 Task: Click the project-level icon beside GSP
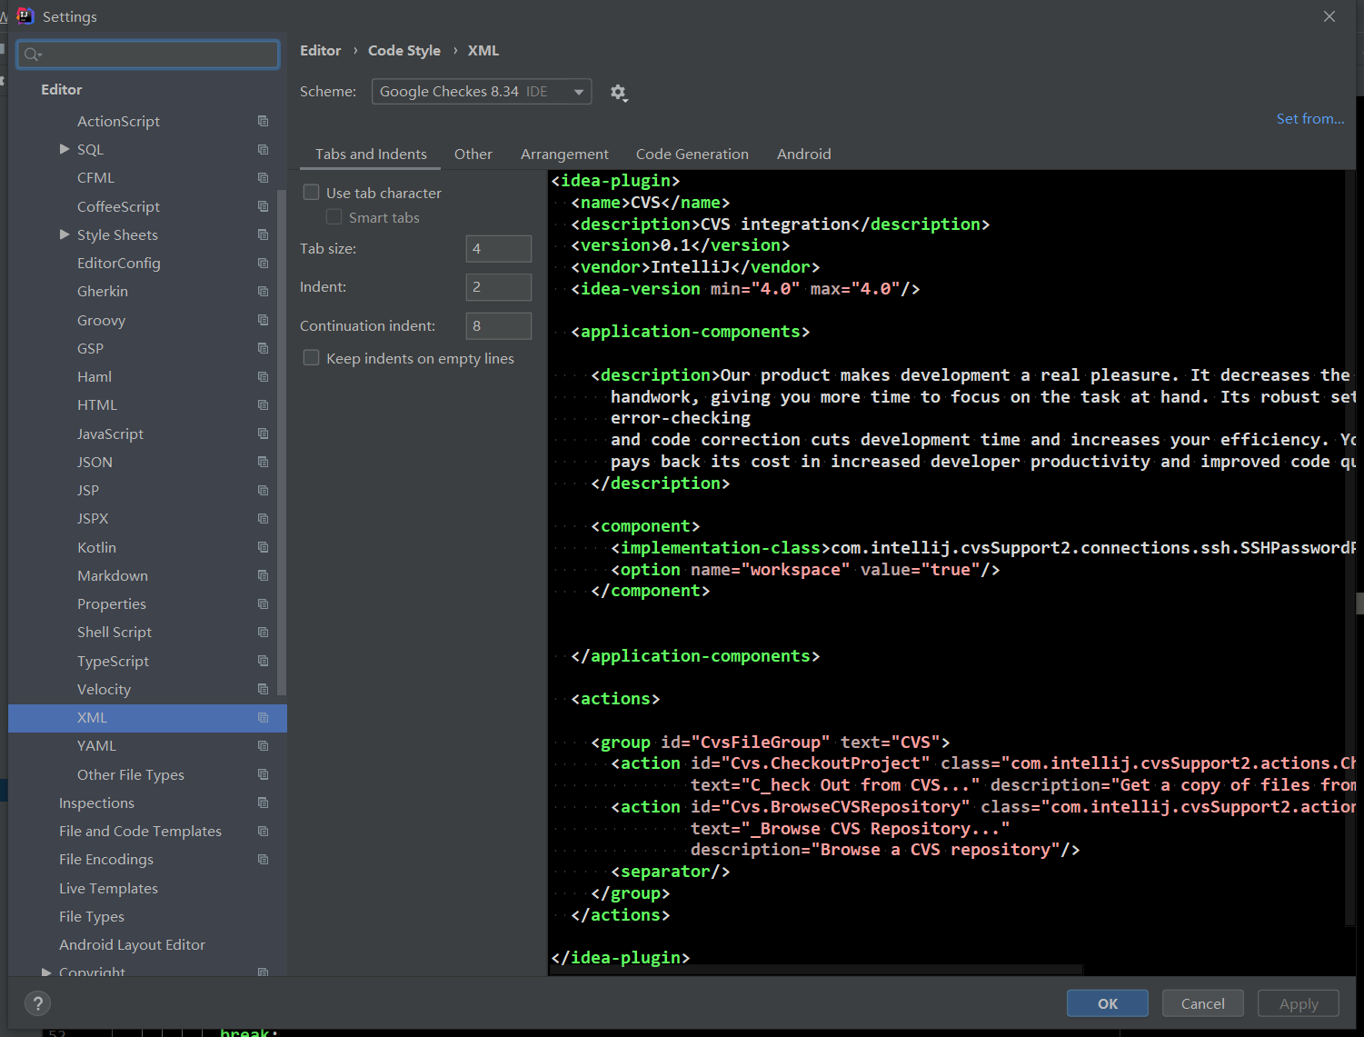point(263,348)
